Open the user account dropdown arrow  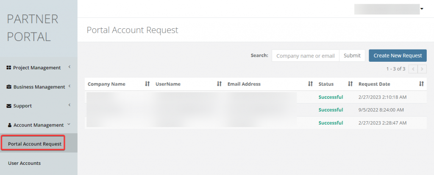422,8
